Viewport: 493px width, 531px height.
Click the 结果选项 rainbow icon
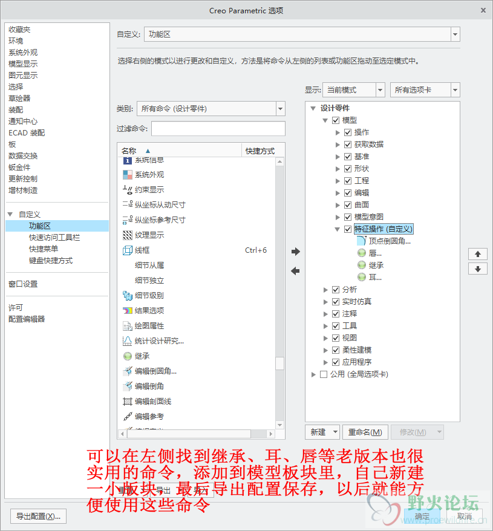tap(128, 310)
